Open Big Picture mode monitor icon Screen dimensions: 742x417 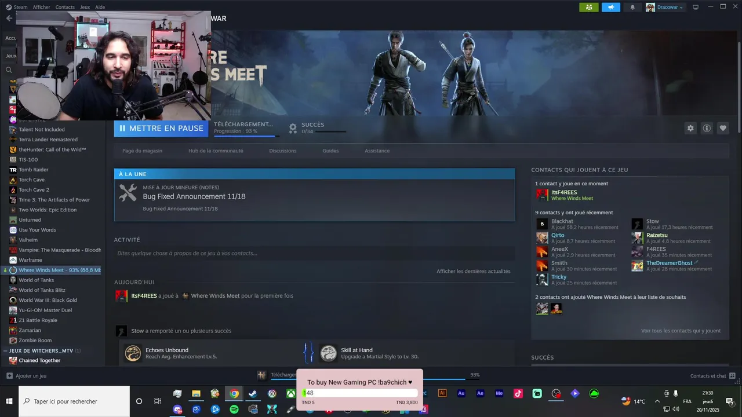(x=696, y=7)
